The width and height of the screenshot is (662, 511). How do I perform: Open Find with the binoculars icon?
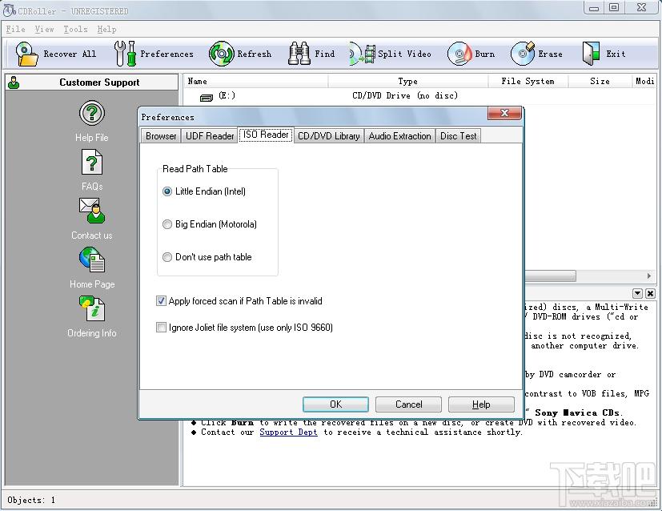point(299,54)
